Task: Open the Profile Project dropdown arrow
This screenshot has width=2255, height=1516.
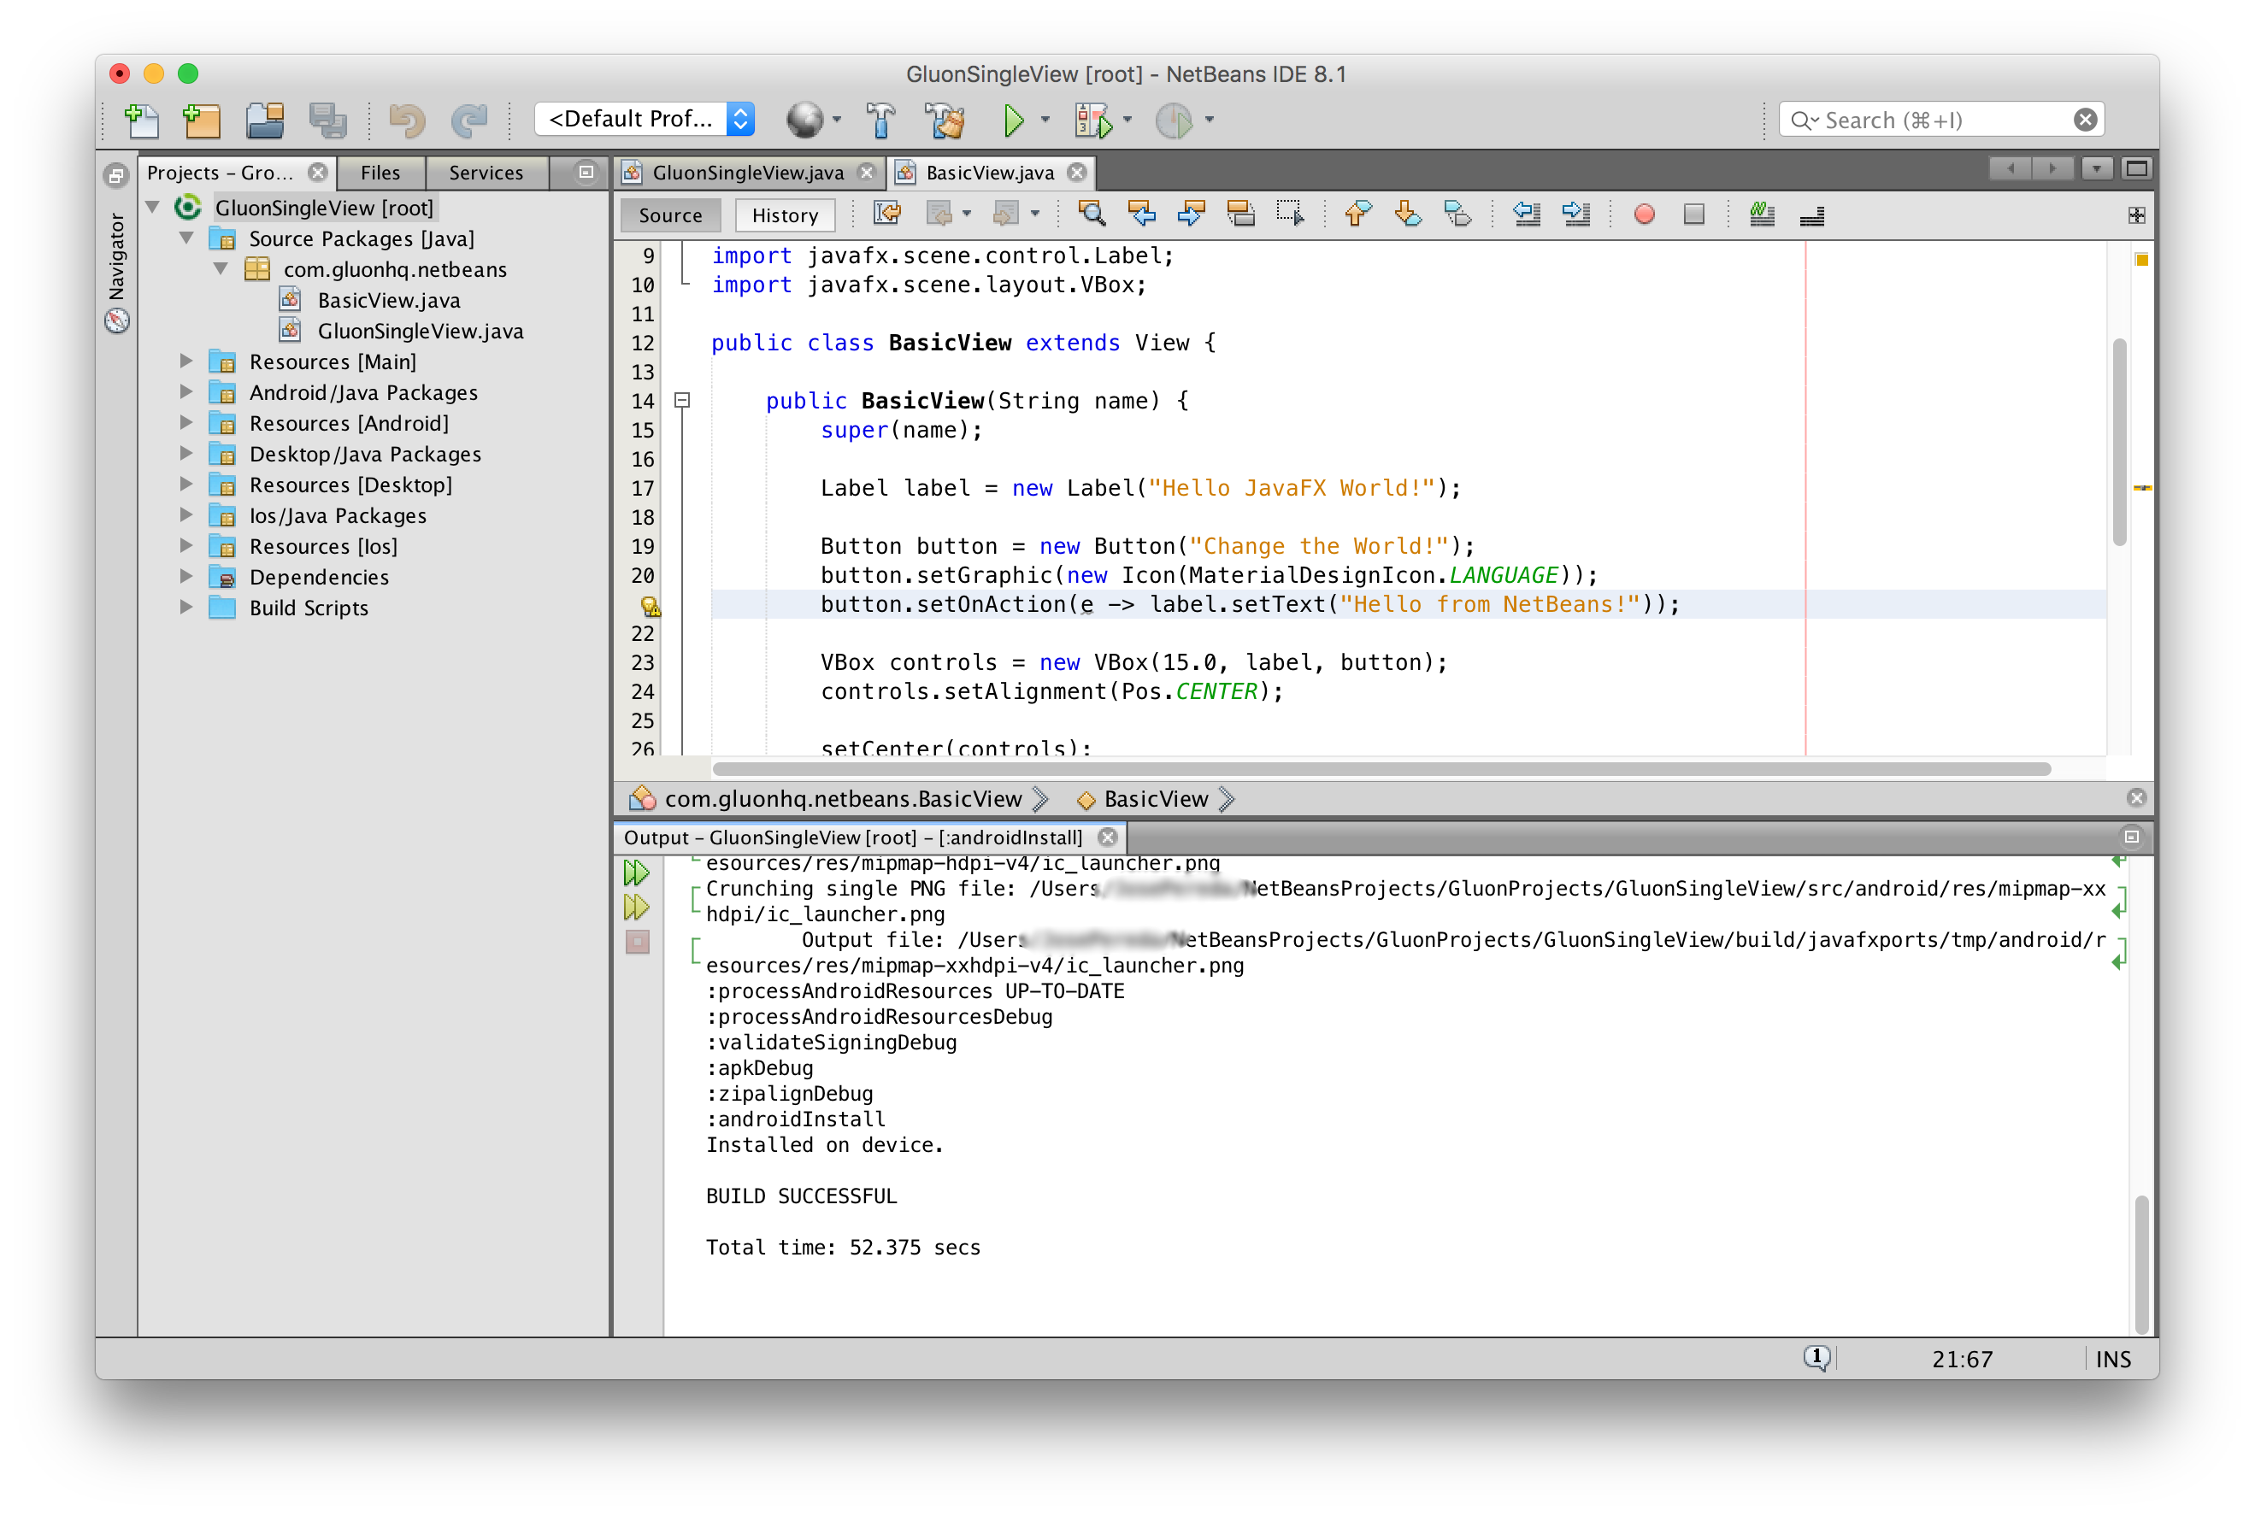Action: tap(1209, 120)
